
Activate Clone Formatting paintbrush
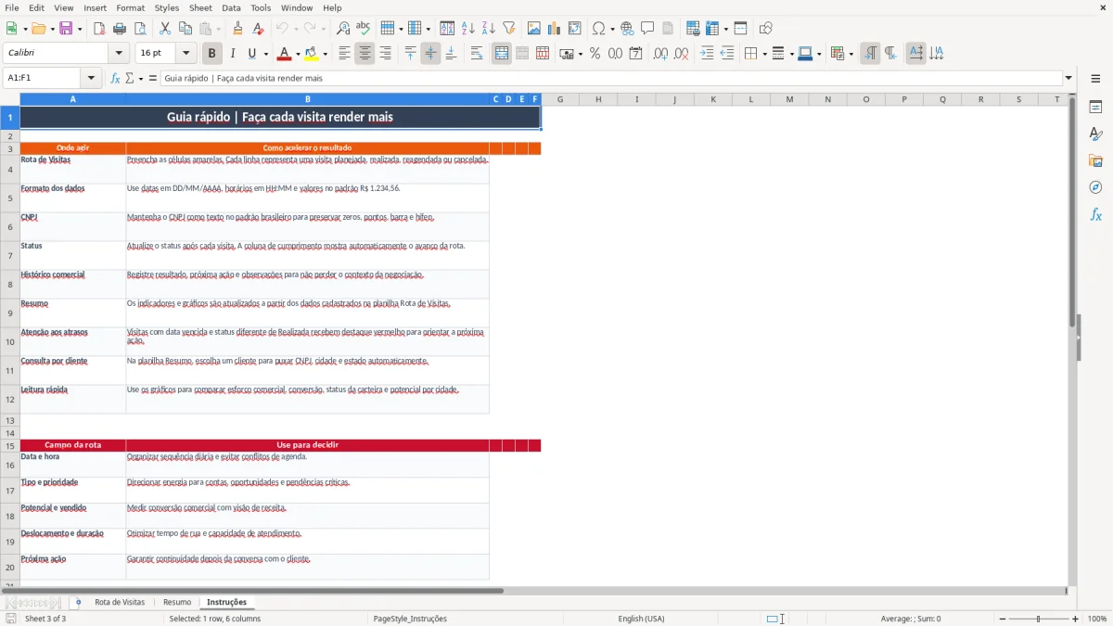point(238,29)
